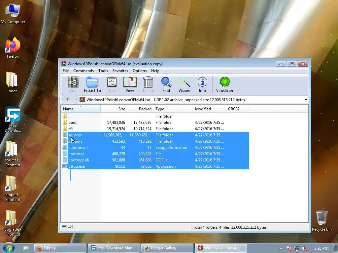Click the 3:26 PM clock
Viewport: 338px width, 253px height.
pos(321,248)
